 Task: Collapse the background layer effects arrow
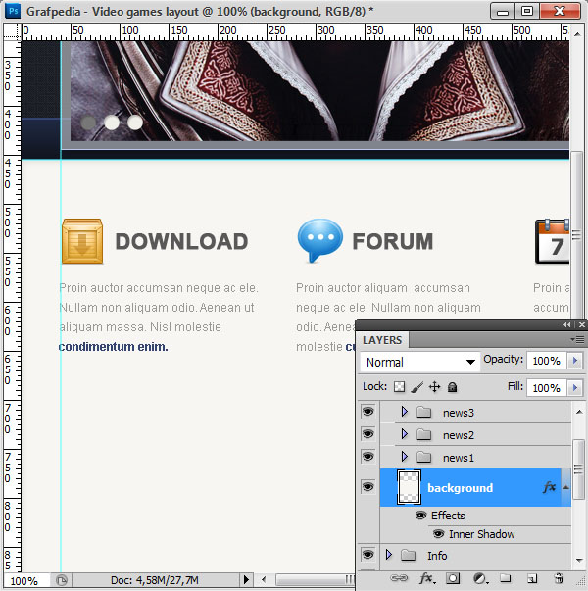coord(566,487)
